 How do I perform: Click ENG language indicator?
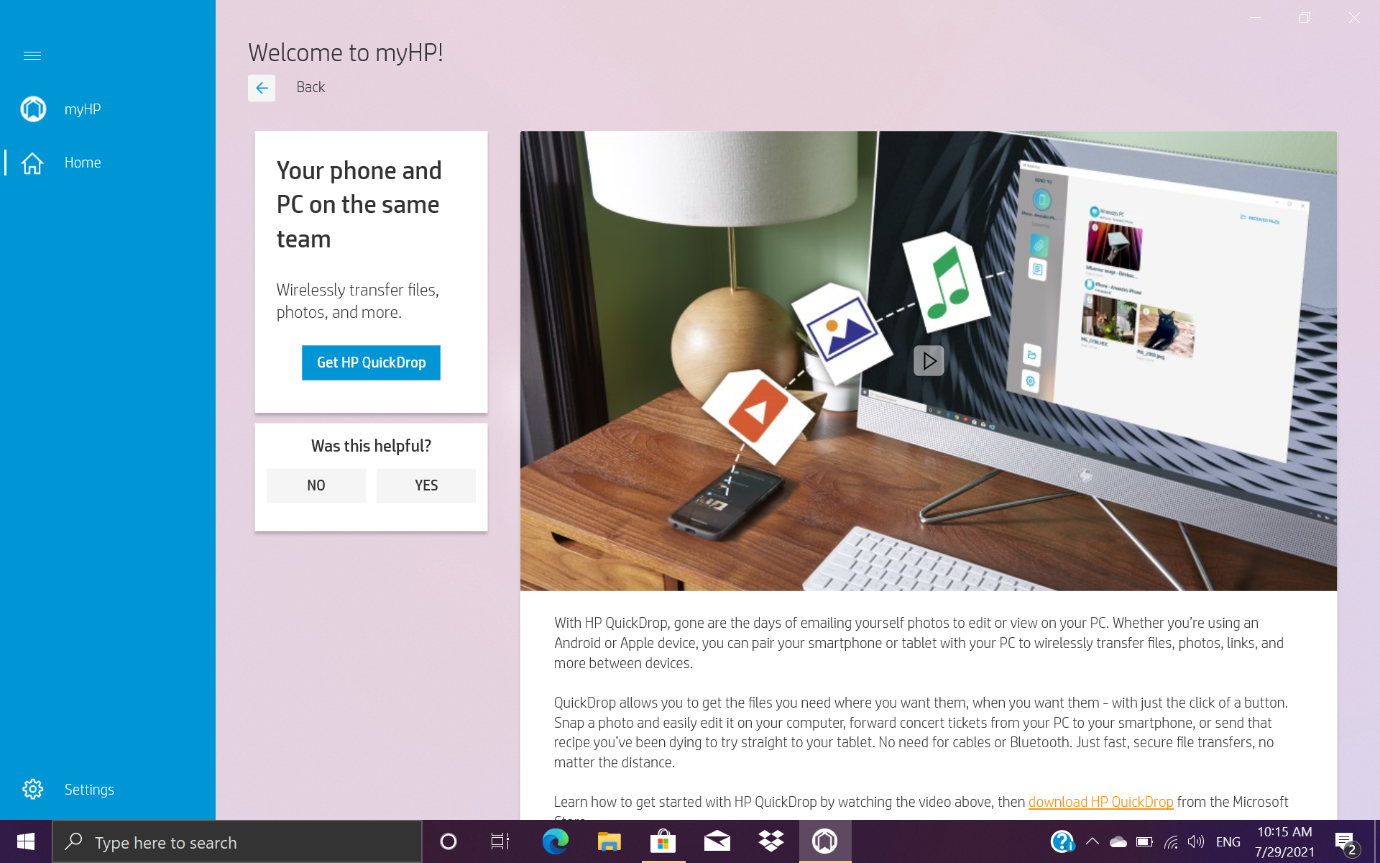[x=1228, y=841]
